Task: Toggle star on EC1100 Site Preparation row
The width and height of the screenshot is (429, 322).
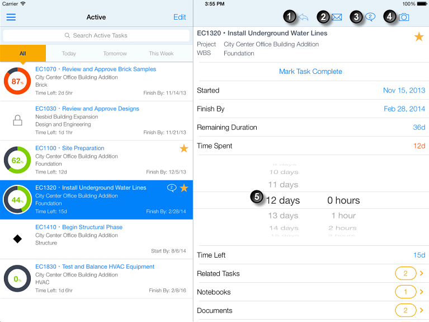Action: tap(184, 148)
